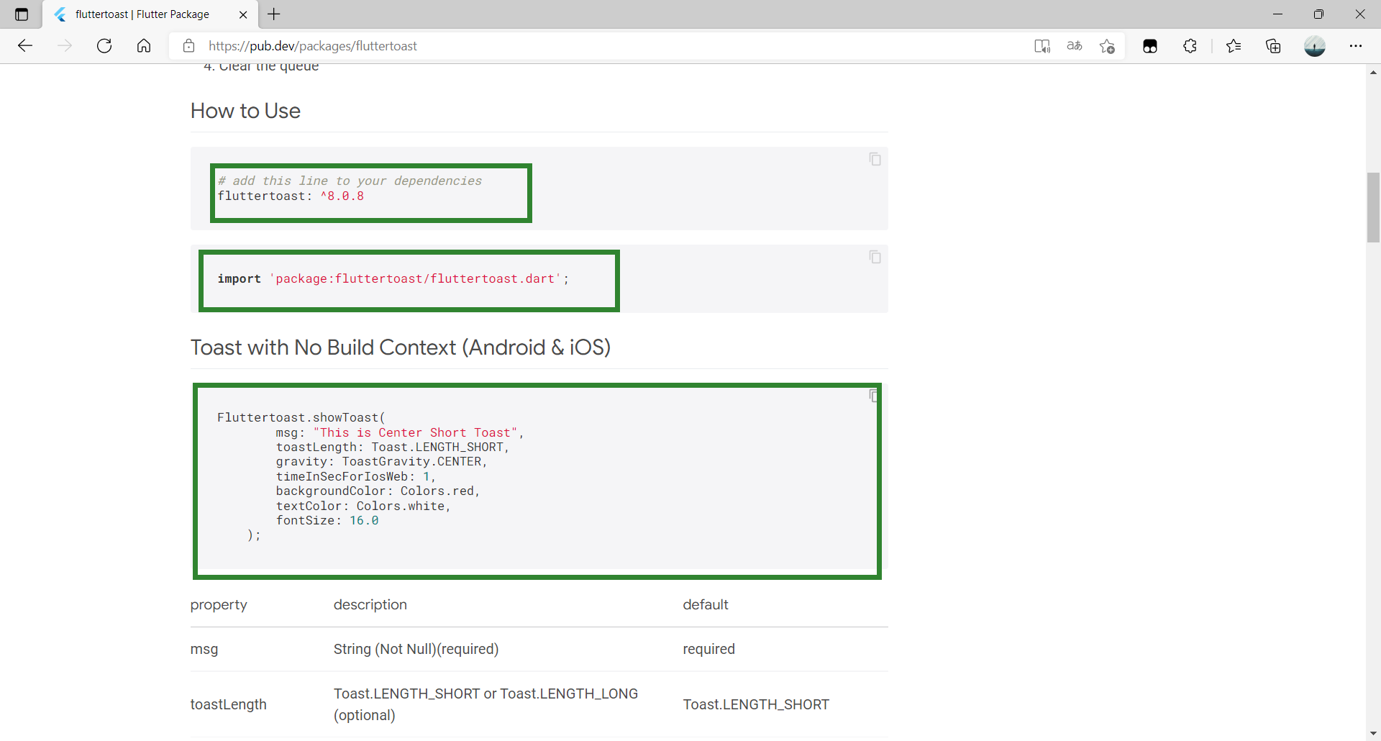Image resolution: width=1381 pixels, height=741 pixels.
Task: Open the user profile avatar
Action: (x=1315, y=46)
